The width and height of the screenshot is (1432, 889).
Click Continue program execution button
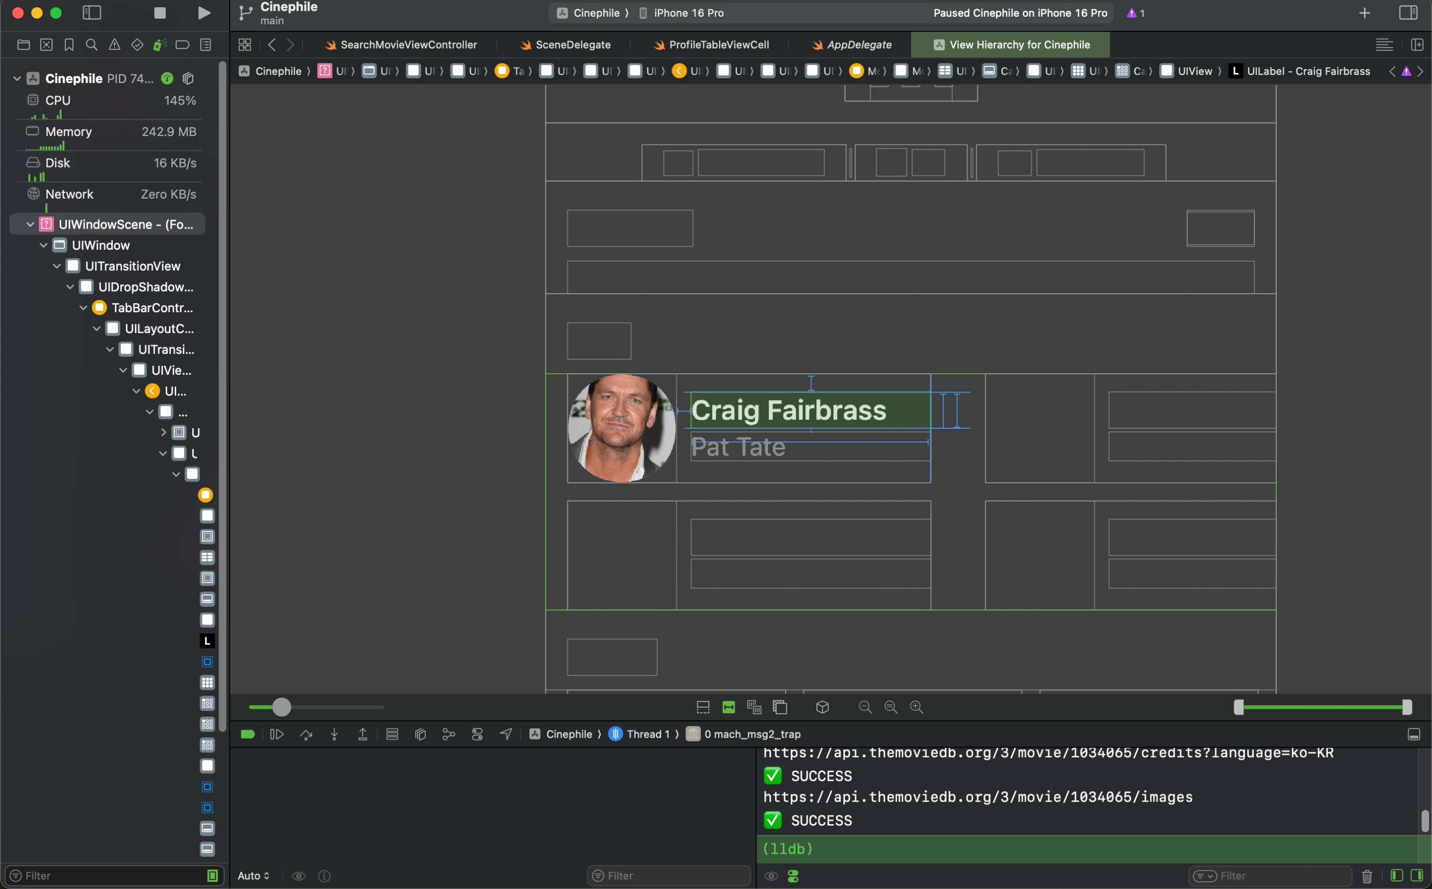(277, 734)
